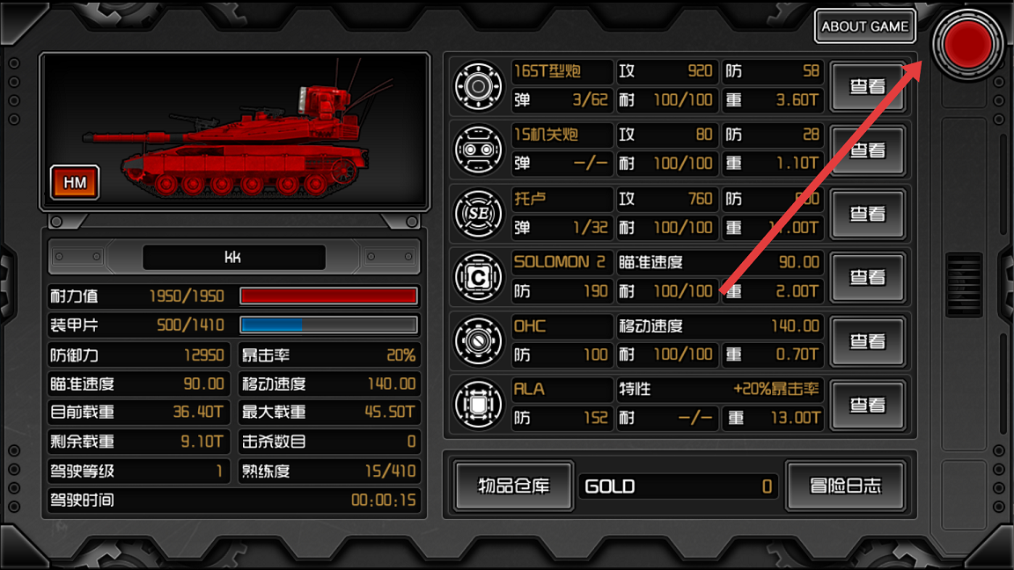Select the C-unit SOLOMON 2 icon

click(479, 277)
